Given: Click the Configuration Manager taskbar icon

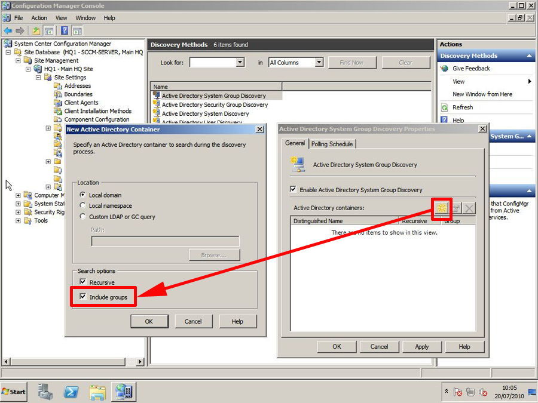Looking at the screenshot, I should 124,392.
